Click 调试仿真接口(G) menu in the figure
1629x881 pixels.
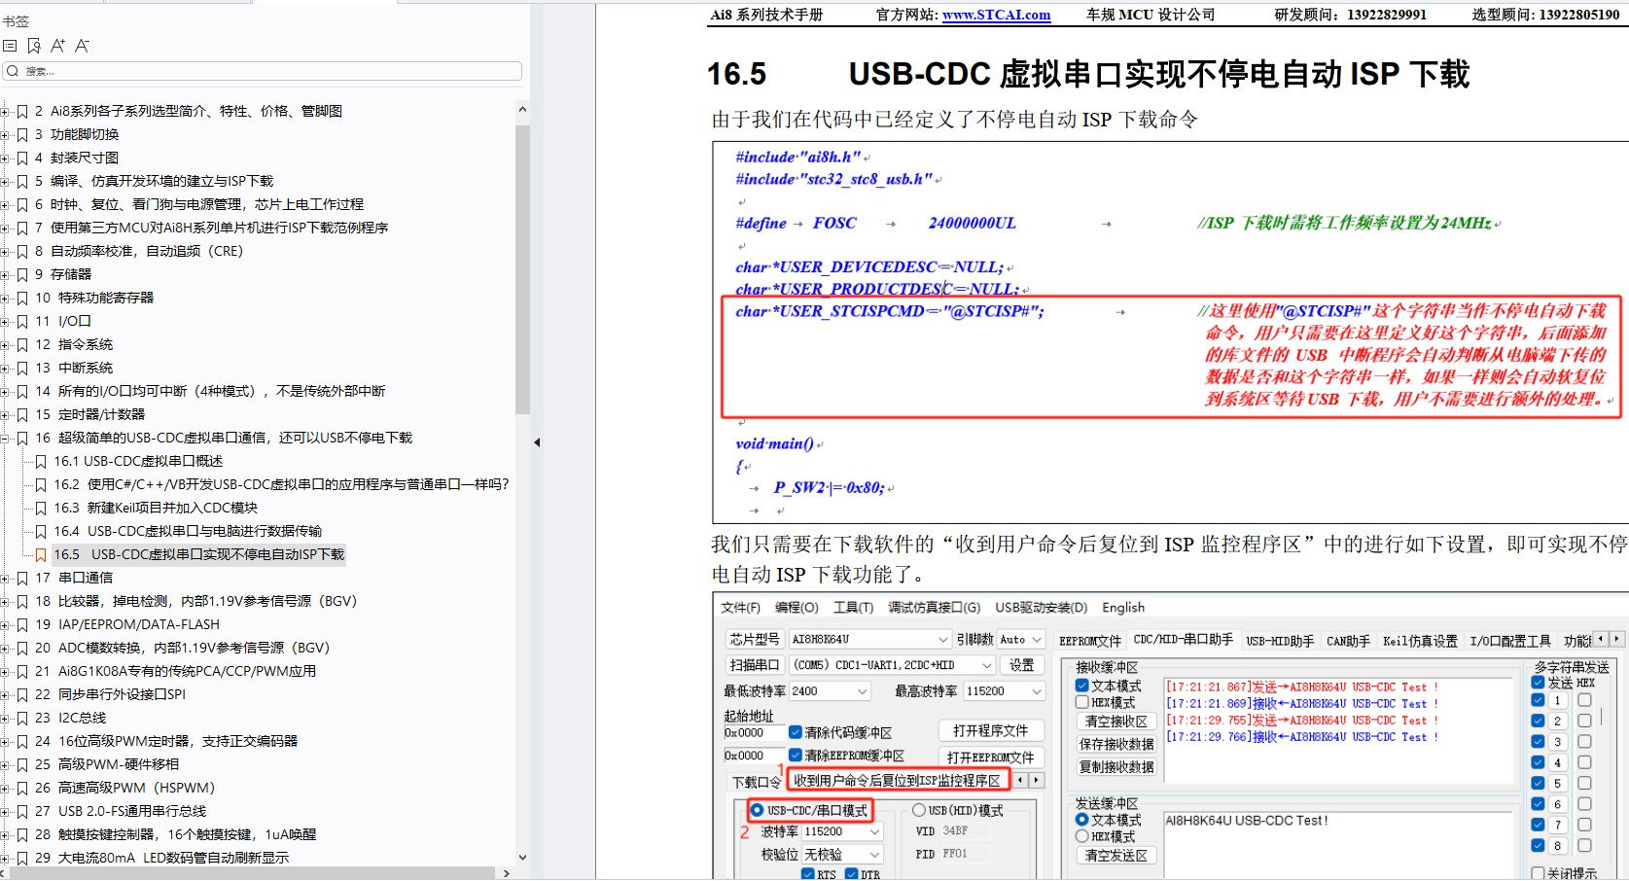(935, 607)
